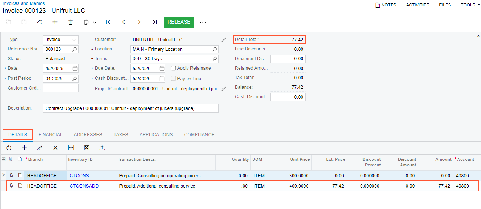The height and width of the screenshot is (209, 481).
Task: Refresh the details grid
Action: click(x=9, y=148)
